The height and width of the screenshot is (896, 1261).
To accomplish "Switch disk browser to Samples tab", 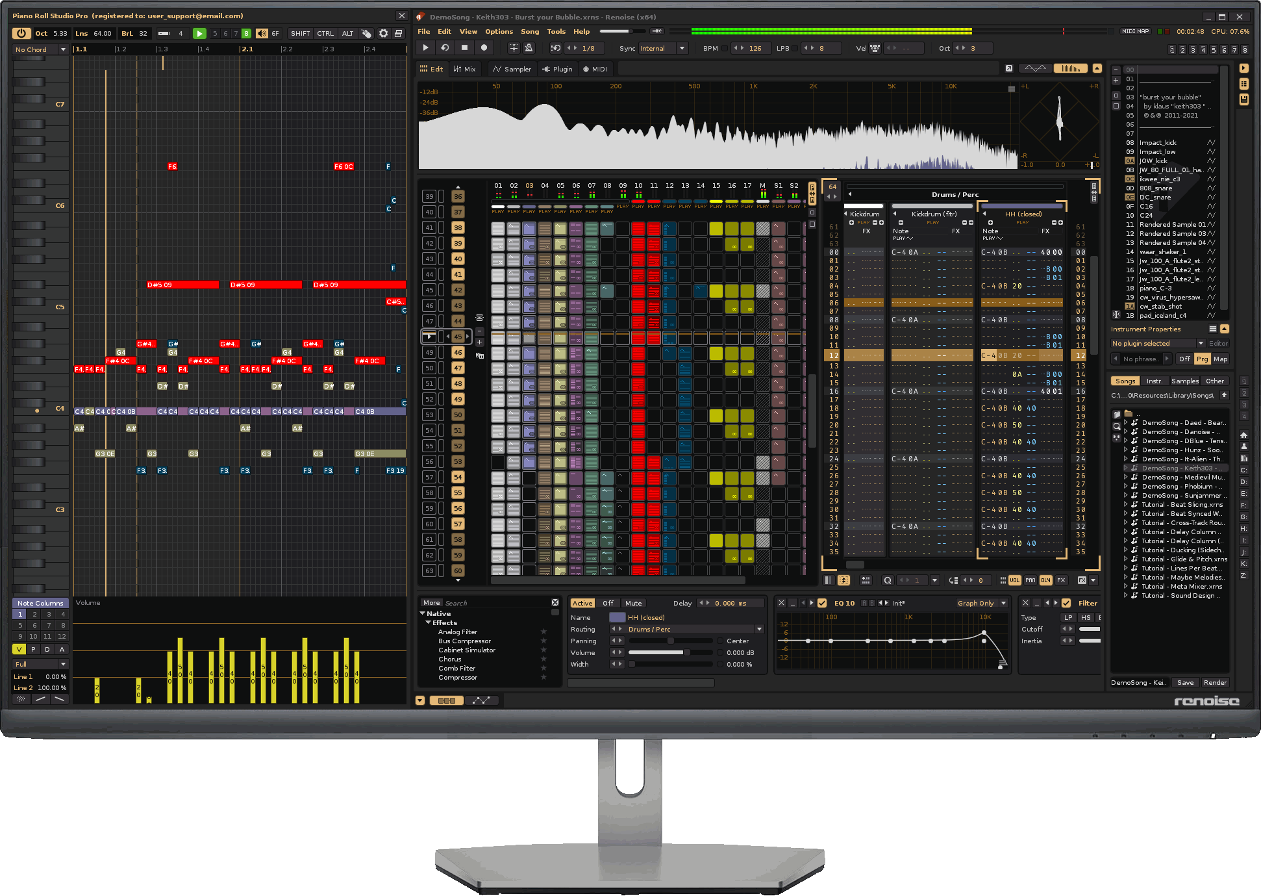I will click(x=1184, y=381).
